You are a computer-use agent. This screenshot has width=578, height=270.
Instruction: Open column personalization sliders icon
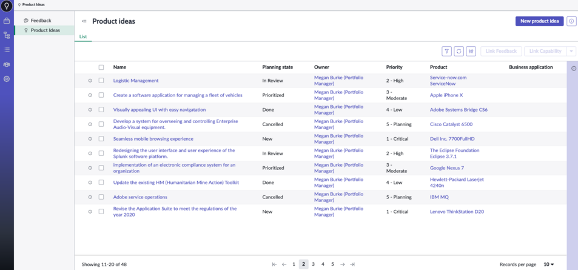471,52
